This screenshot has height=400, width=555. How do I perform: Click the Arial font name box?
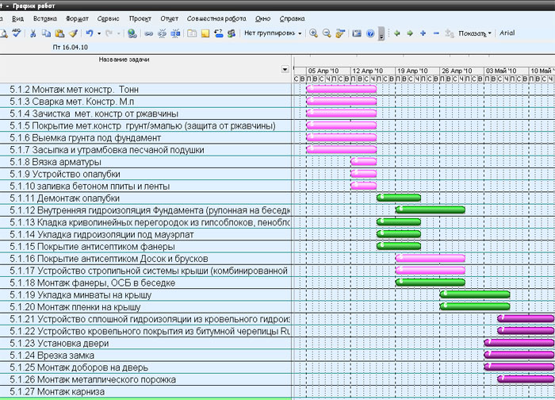[507, 33]
